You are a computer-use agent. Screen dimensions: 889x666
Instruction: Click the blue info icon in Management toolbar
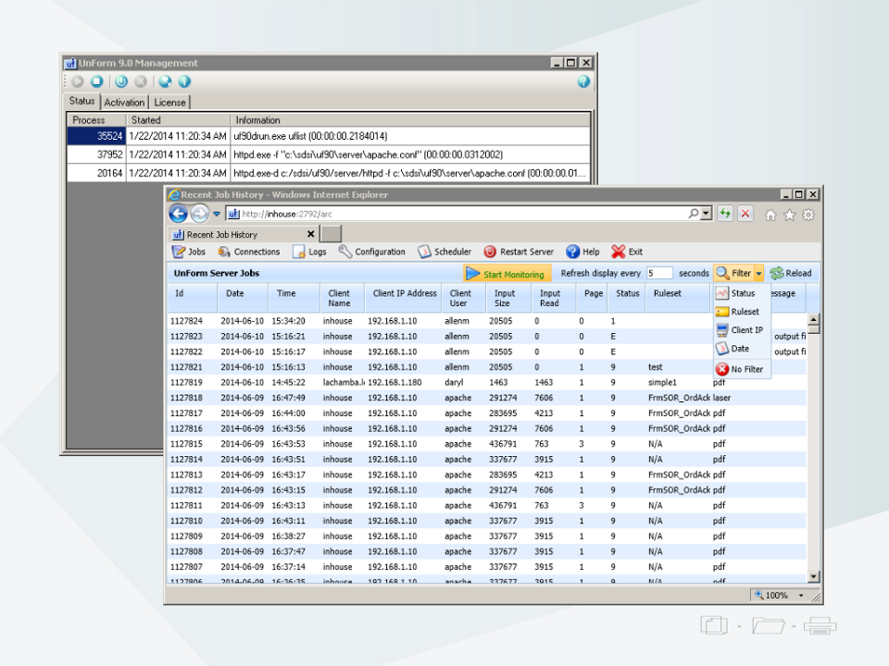184,81
